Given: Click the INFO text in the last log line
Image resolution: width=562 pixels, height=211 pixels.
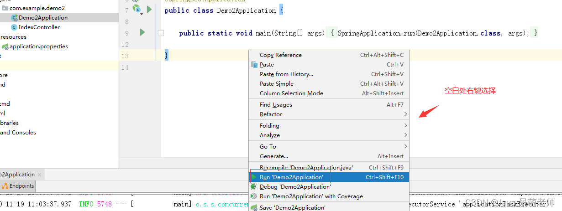Looking at the screenshot, I should pyautogui.click(x=87, y=204).
